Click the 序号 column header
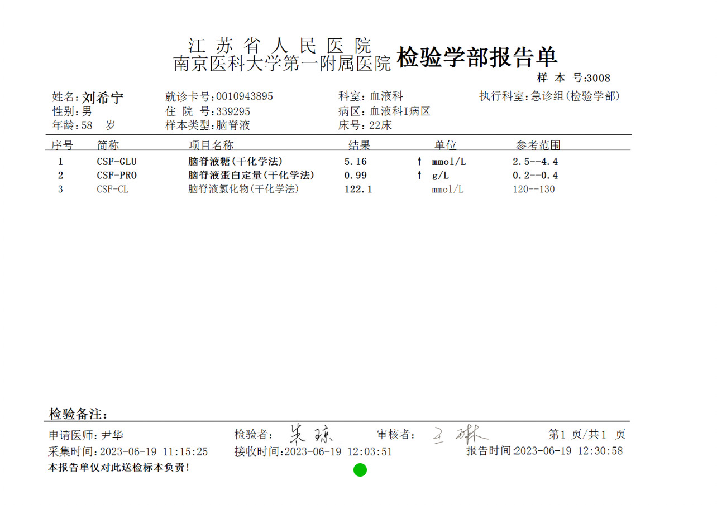 62,145
